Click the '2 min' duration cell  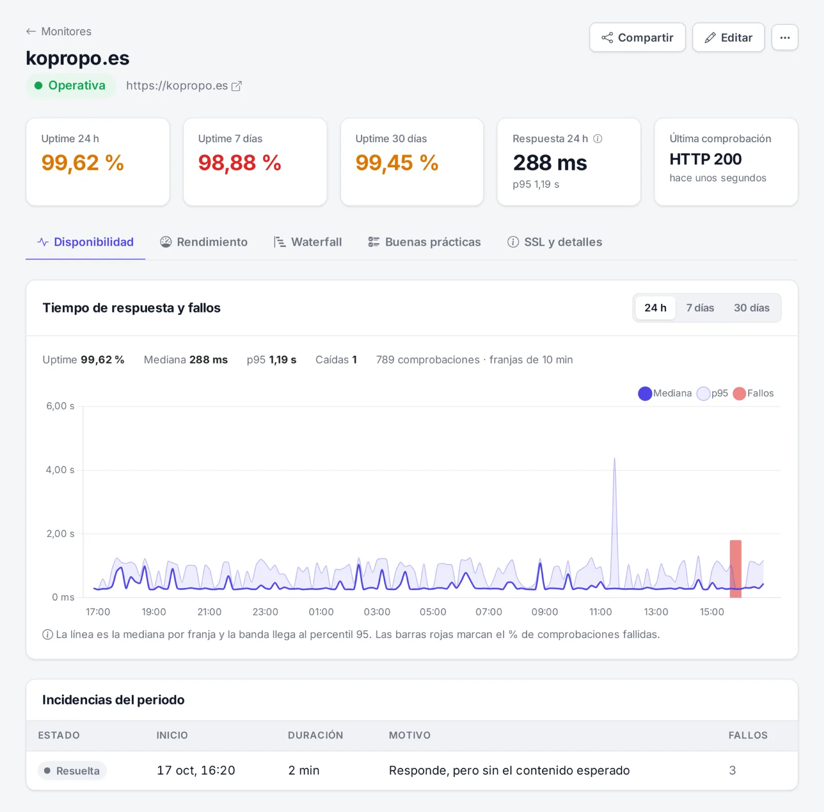(x=304, y=771)
